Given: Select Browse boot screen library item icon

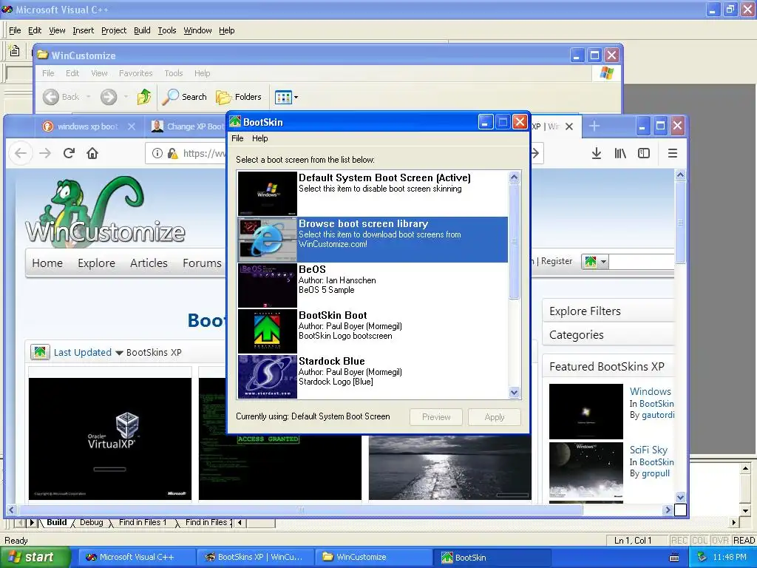Looking at the screenshot, I should pyautogui.click(x=267, y=239).
